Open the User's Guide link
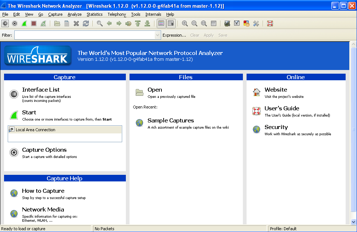Image resolution: width=357 pixels, height=232 pixels. coord(282,108)
